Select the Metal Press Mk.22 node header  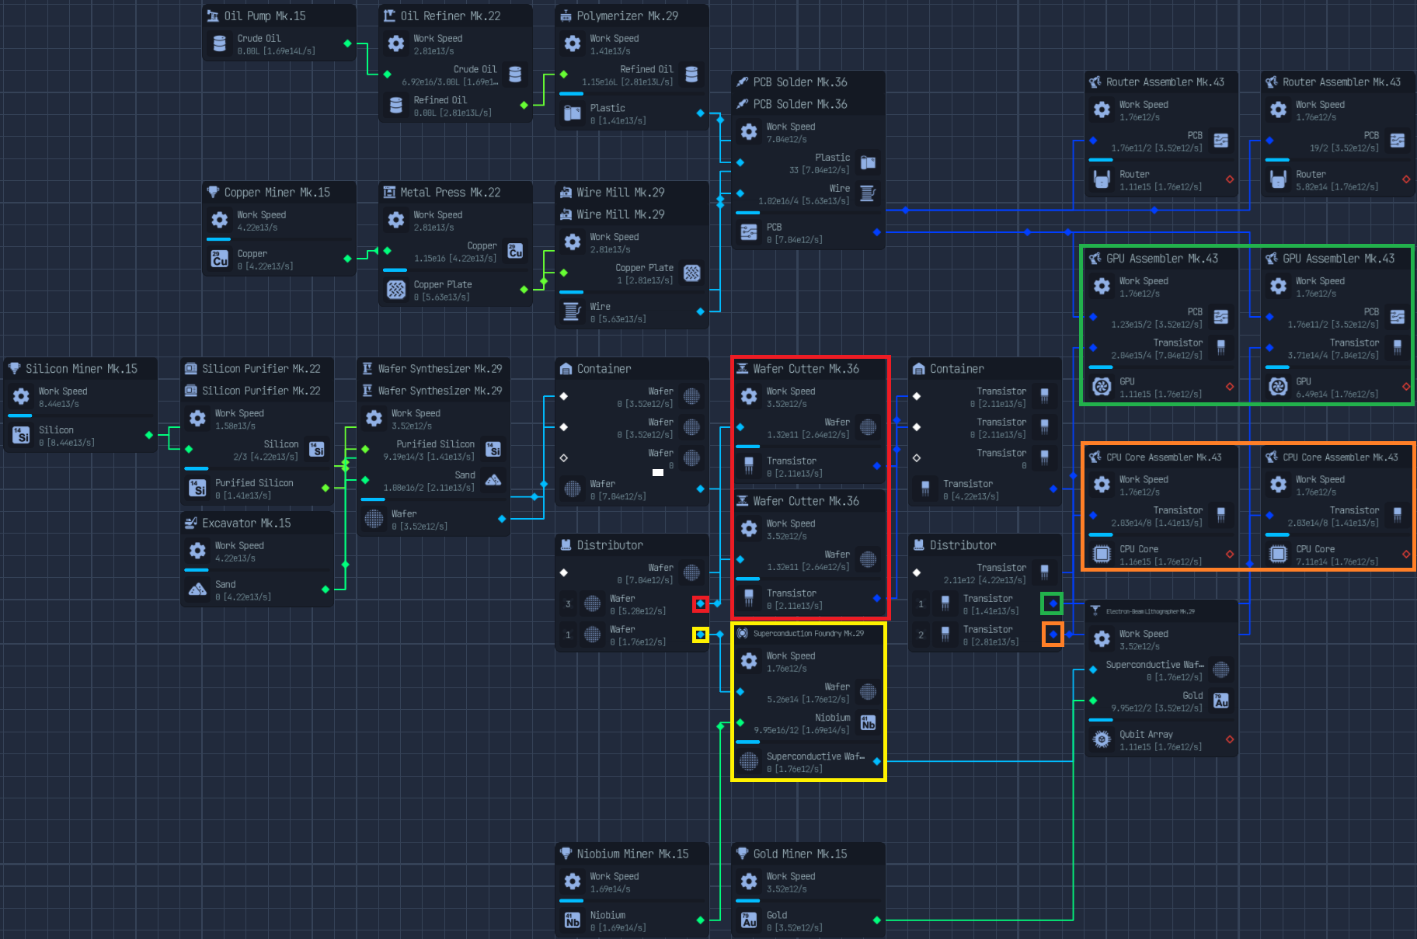pyautogui.click(x=456, y=192)
